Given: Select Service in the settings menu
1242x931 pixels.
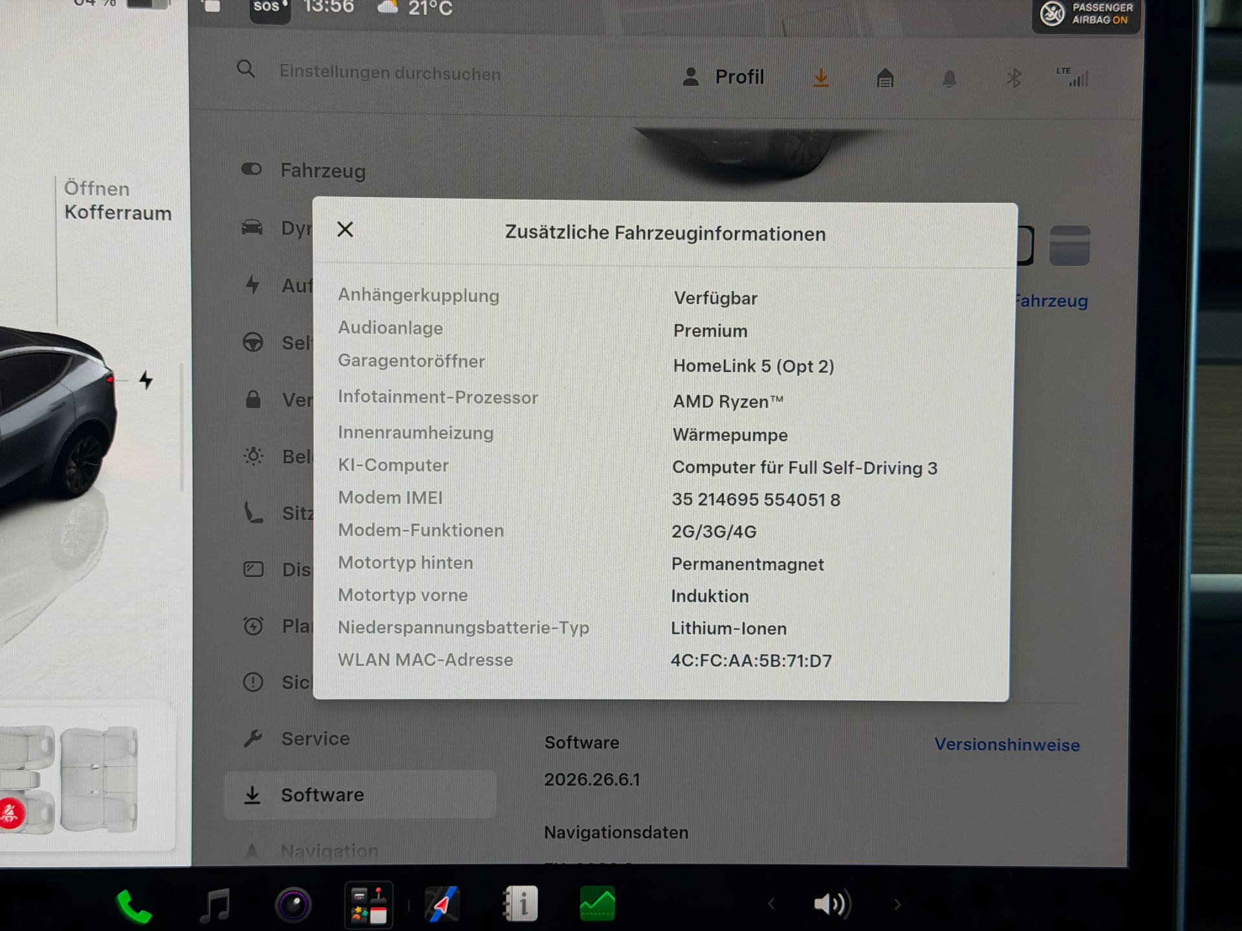Looking at the screenshot, I should [297, 738].
